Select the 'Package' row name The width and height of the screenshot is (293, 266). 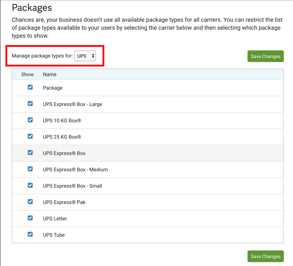tap(53, 88)
